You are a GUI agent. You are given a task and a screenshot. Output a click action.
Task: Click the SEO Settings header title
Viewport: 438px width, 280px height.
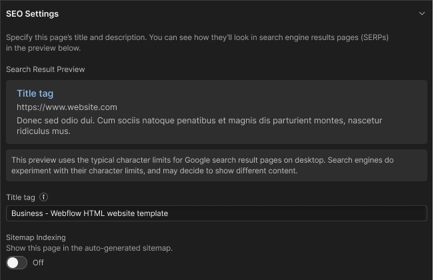[x=32, y=13]
